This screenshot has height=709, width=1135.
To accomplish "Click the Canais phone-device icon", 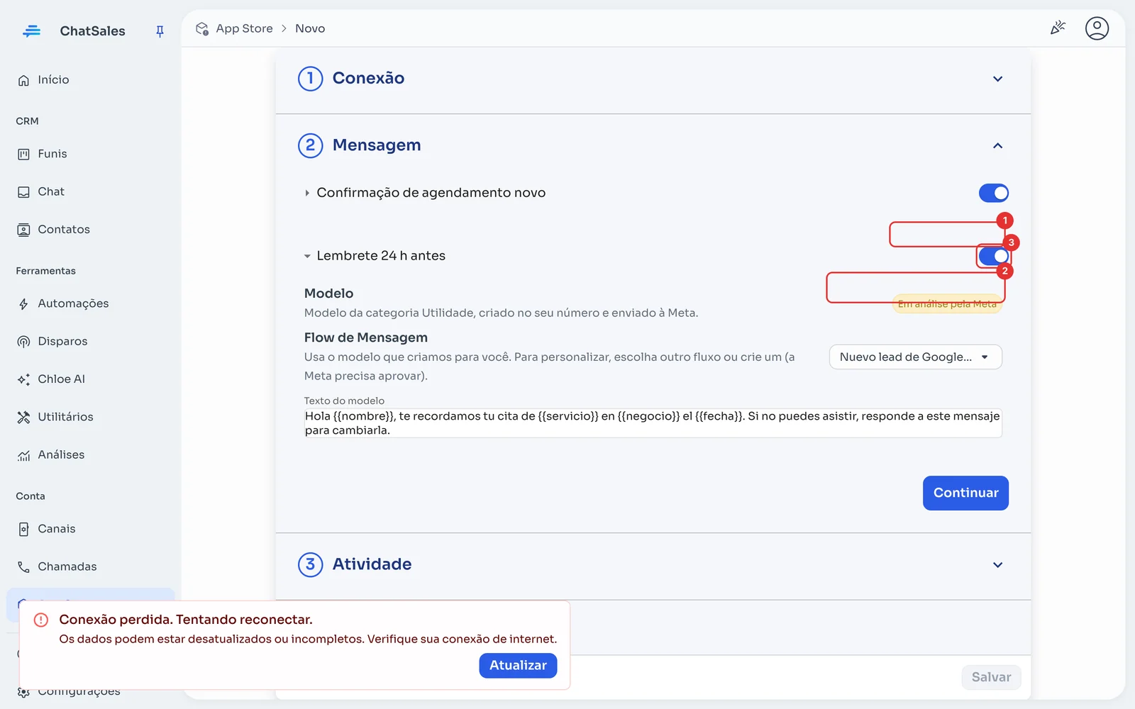I will click(23, 529).
